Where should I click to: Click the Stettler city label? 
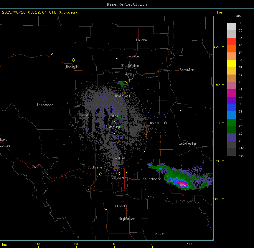click(x=187, y=70)
